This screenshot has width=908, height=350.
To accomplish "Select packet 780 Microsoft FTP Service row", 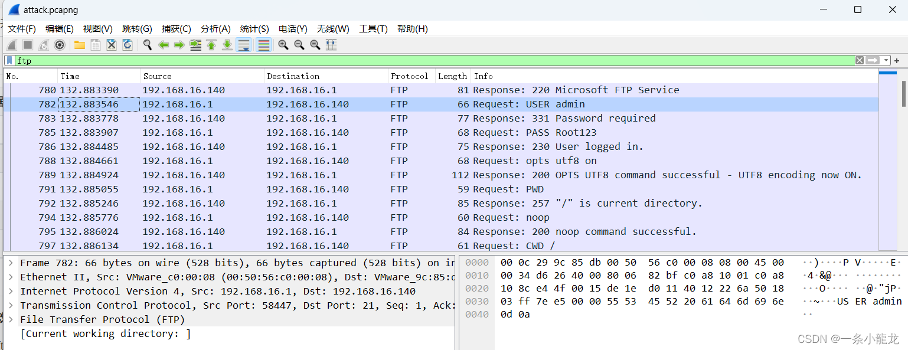I will 441,90.
